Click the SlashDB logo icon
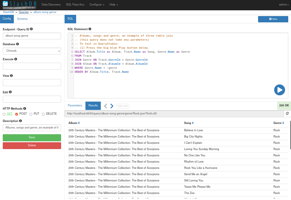Screen dimensions: 291x200 pos(5,4)
